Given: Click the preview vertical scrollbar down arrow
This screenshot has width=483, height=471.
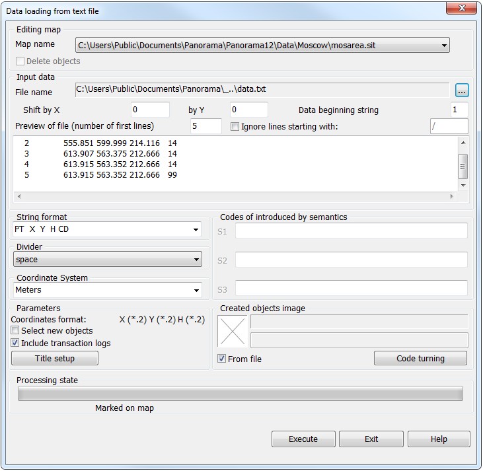Looking at the screenshot, I should pos(463,186).
